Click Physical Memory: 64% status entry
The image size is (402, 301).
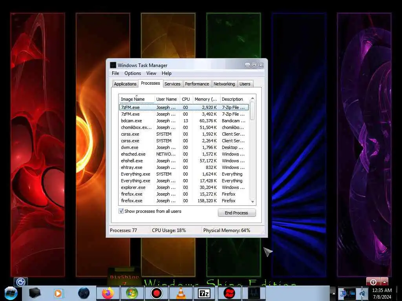(227, 230)
